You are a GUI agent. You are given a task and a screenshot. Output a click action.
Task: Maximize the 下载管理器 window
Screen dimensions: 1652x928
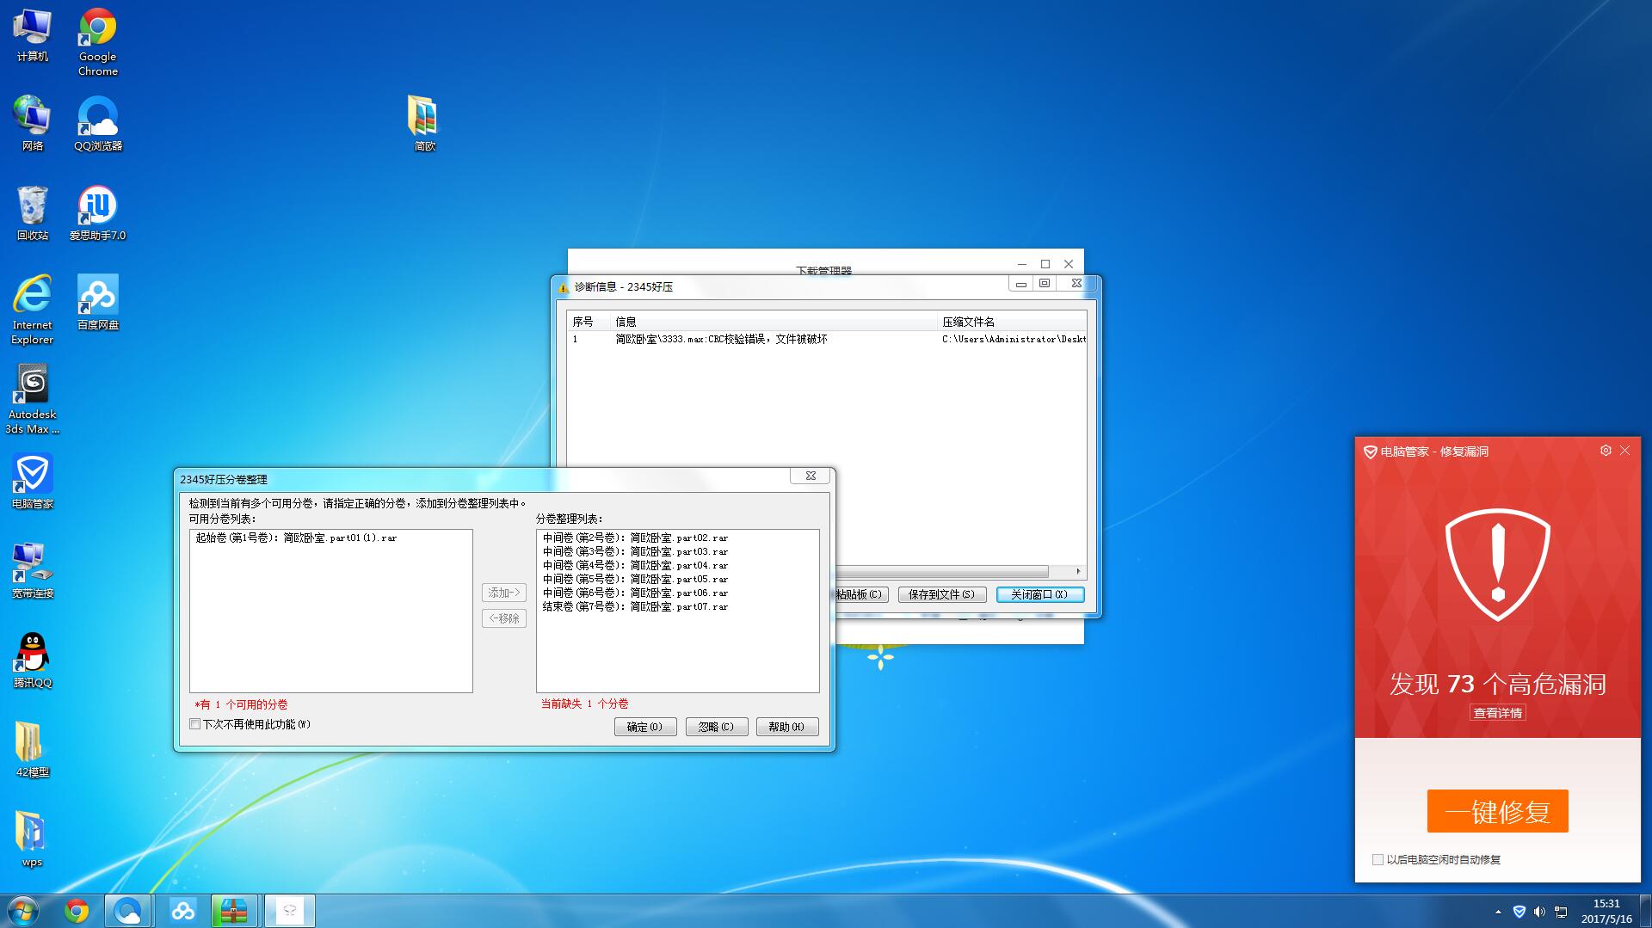point(1045,264)
